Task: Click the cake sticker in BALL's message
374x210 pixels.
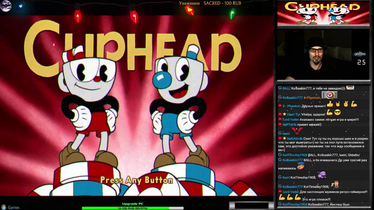Action: pyautogui.click(x=350, y=88)
